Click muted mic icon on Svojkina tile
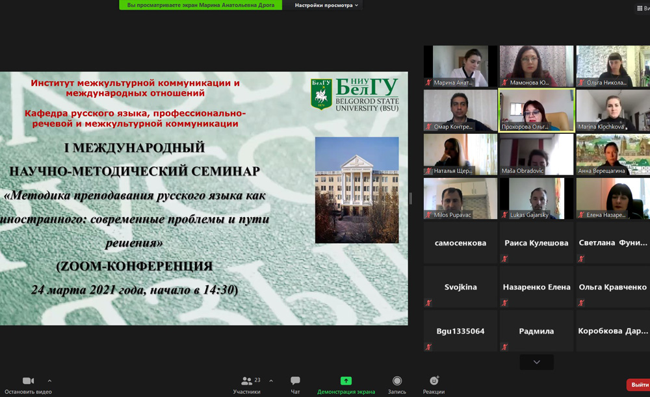 click(428, 303)
